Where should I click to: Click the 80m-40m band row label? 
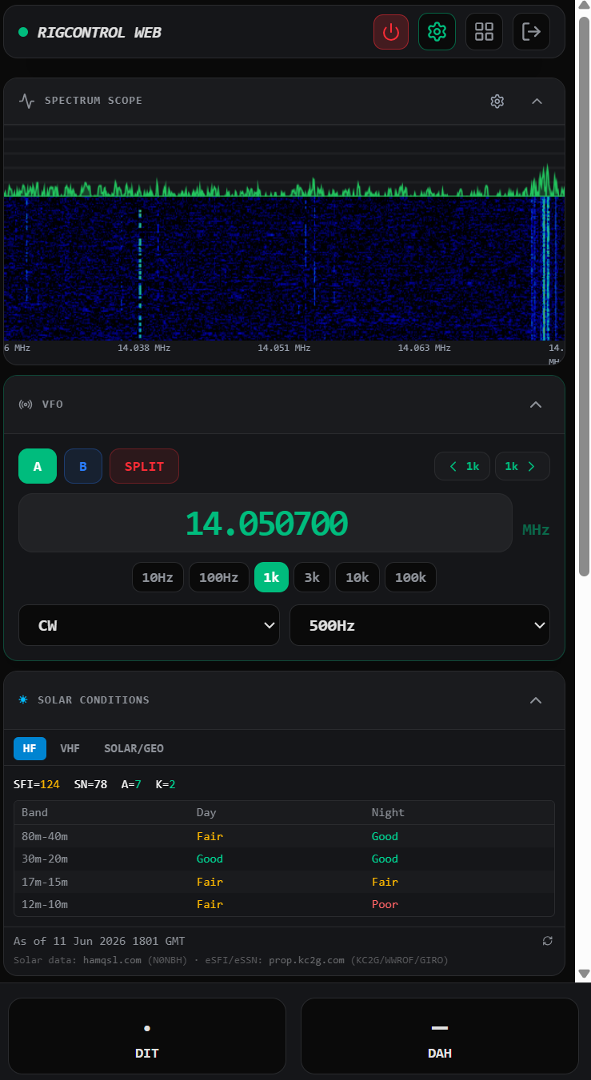click(x=45, y=836)
